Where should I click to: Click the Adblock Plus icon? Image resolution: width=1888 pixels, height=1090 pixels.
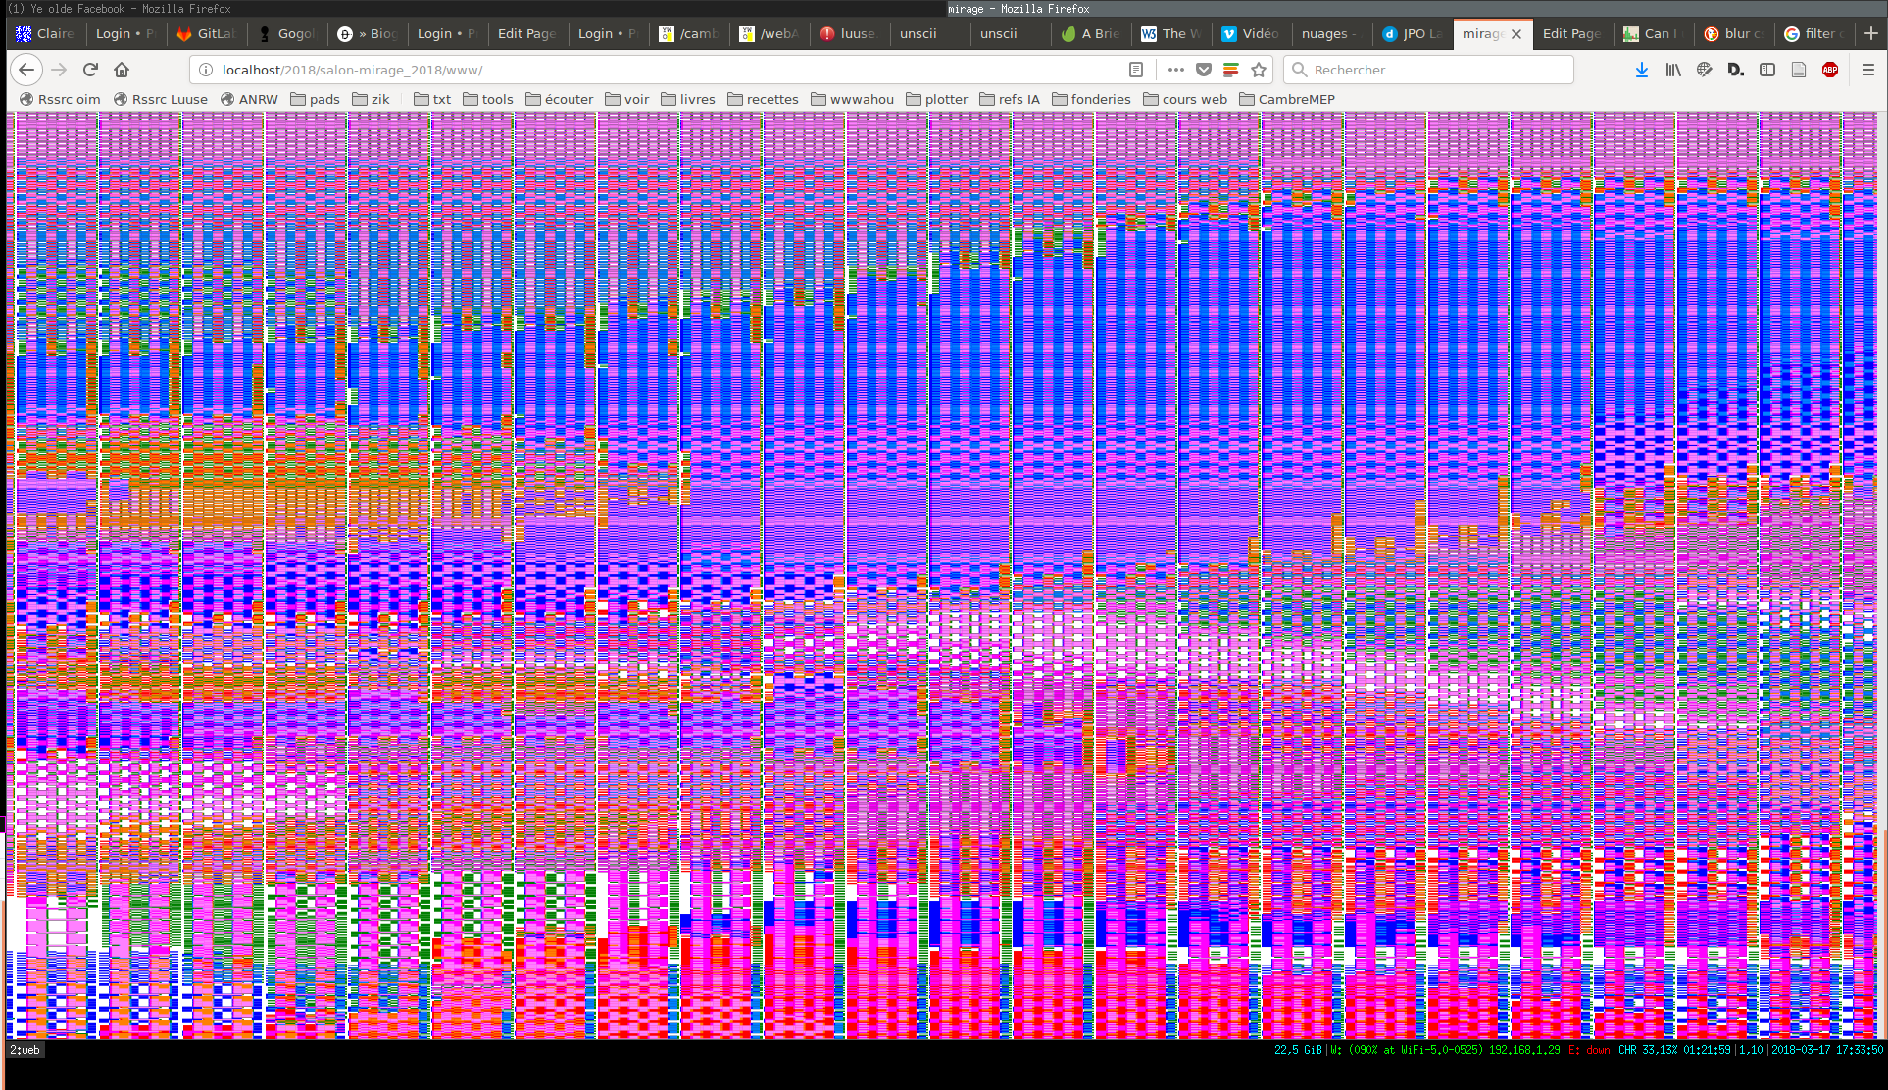tap(1830, 70)
